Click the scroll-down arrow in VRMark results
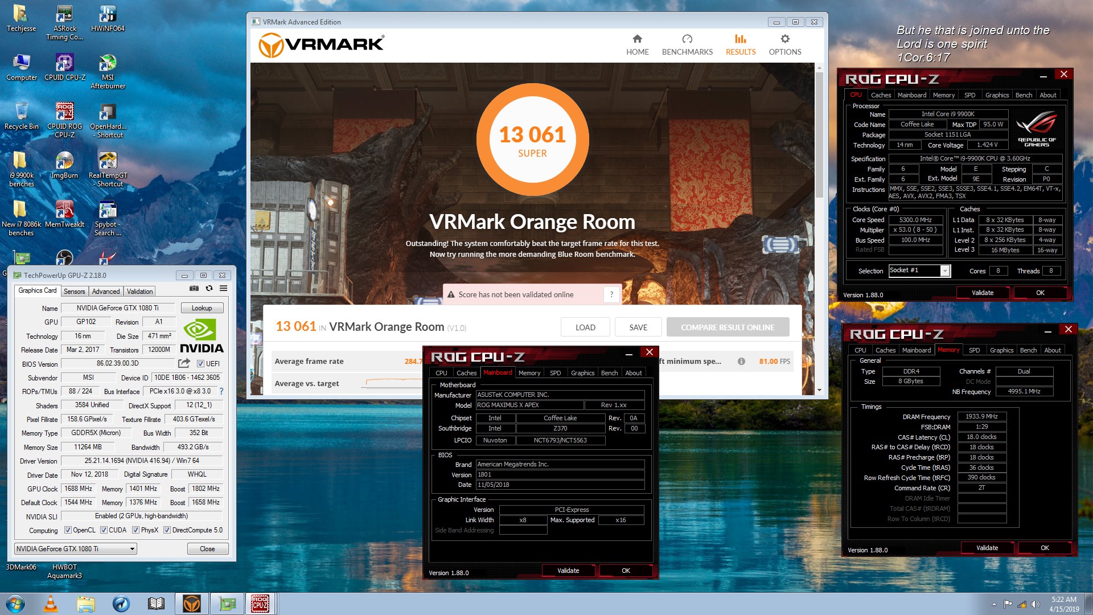This screenshot has width=1093, height=615. pos(819,390)
